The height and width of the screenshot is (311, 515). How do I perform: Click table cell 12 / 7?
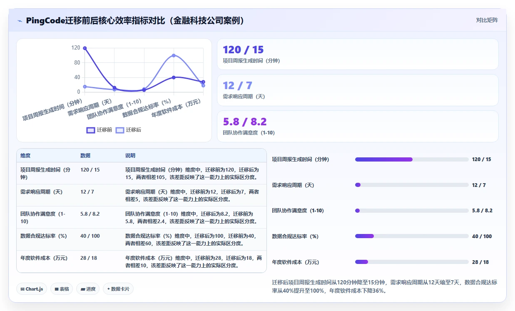[x=87, y=192]
